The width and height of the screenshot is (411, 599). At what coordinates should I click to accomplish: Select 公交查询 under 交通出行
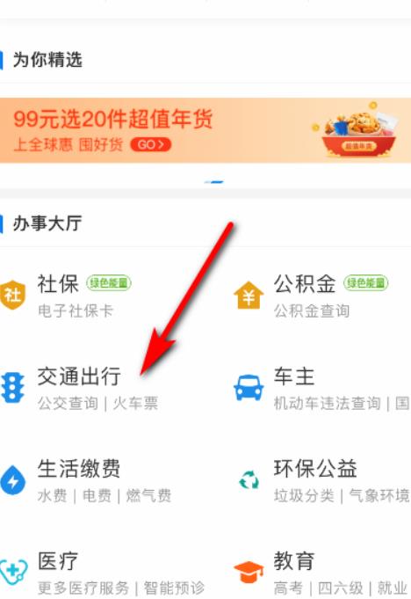(68, 404)
